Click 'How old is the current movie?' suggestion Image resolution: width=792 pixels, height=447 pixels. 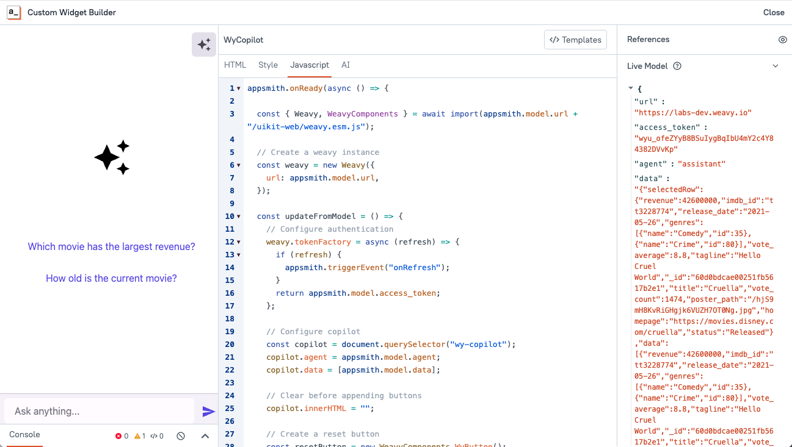pyautogui.click(x=112, y=278)
